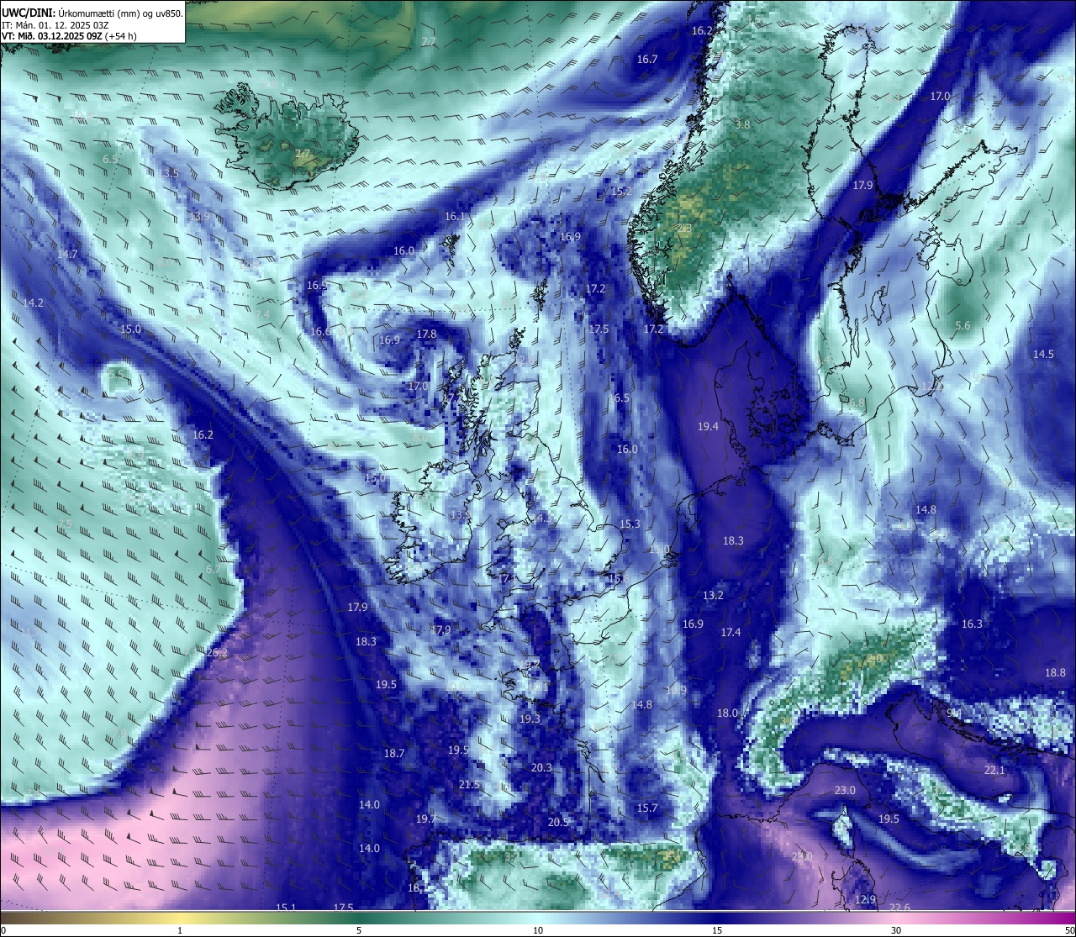
Task: Click the 15.3 value label
Action: pos(629,524)
